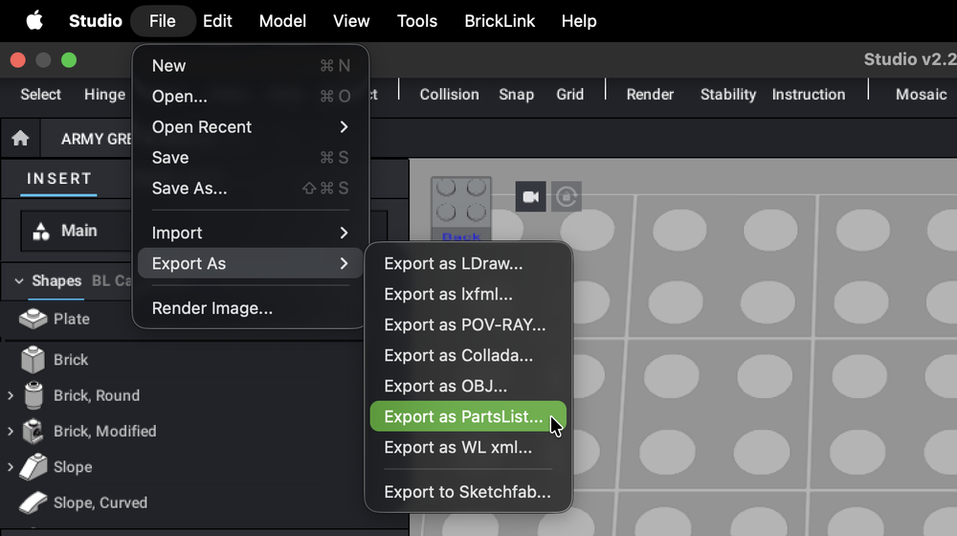Switch to the BL Ca palette tab
957x536 pixels.
(112, 280)
